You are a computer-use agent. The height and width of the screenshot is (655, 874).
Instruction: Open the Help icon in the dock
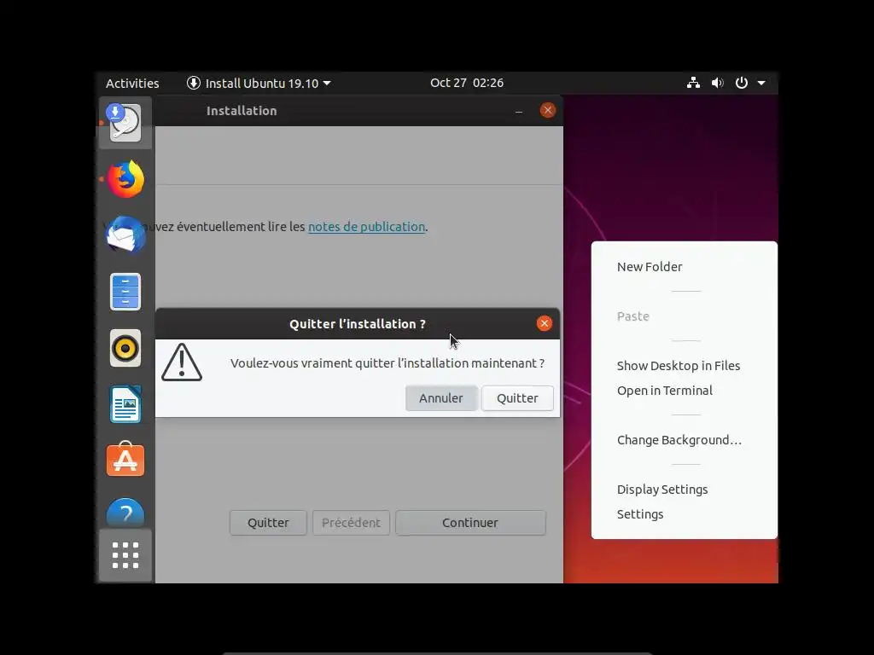125,513
